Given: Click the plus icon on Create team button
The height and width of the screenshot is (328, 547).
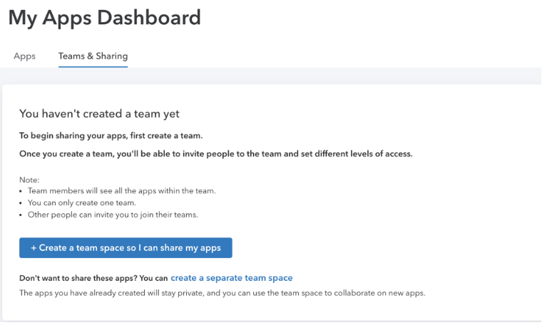Looking at the screenshot, I should click(34, 247).
